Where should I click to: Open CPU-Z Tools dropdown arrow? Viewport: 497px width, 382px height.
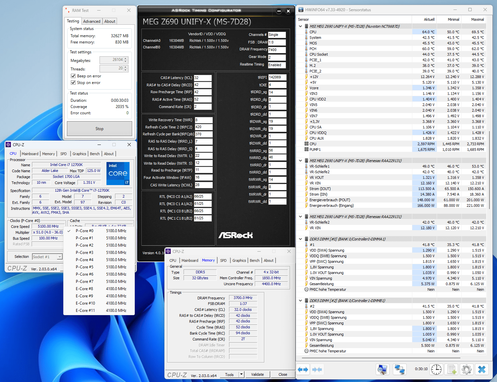coord(241,374)
